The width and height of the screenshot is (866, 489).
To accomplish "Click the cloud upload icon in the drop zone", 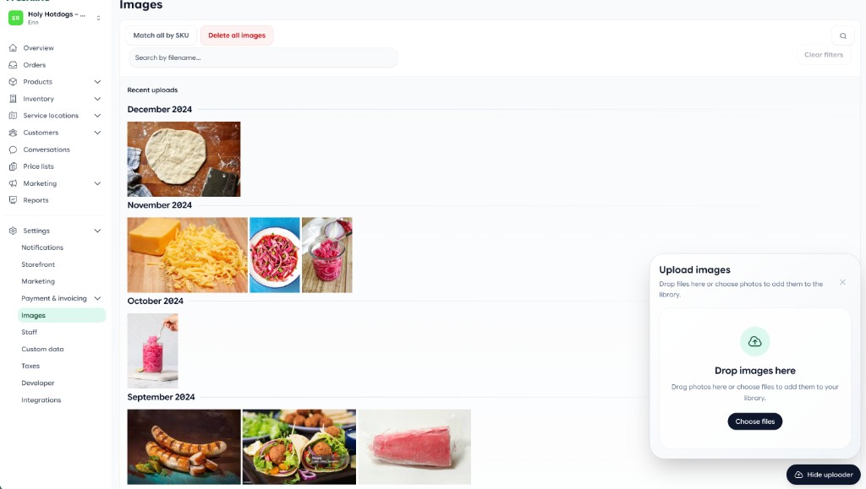I will click(x=754, y=342).
